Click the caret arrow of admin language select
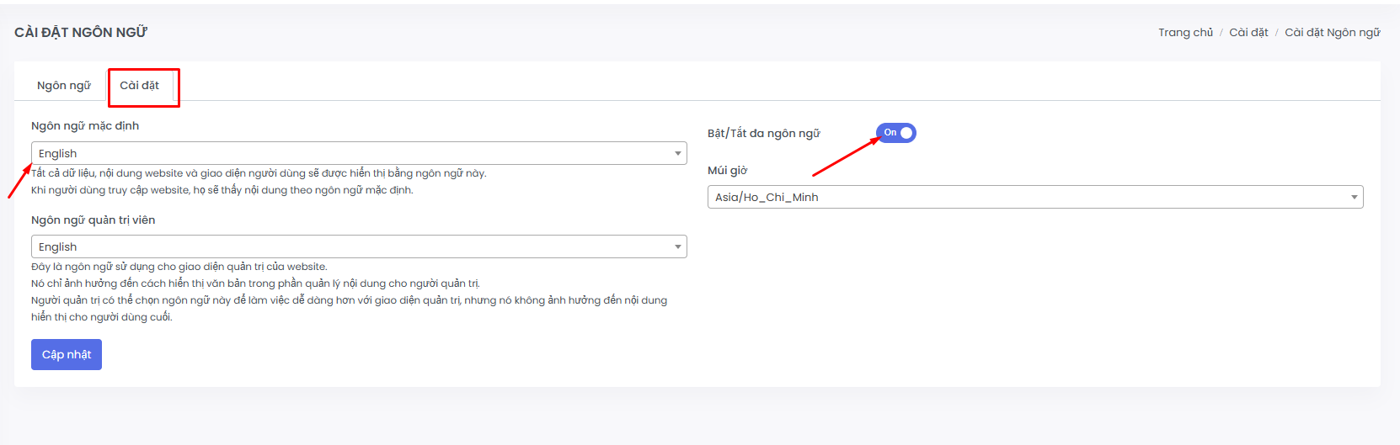 pyautogui.click(x=677, y=246)
